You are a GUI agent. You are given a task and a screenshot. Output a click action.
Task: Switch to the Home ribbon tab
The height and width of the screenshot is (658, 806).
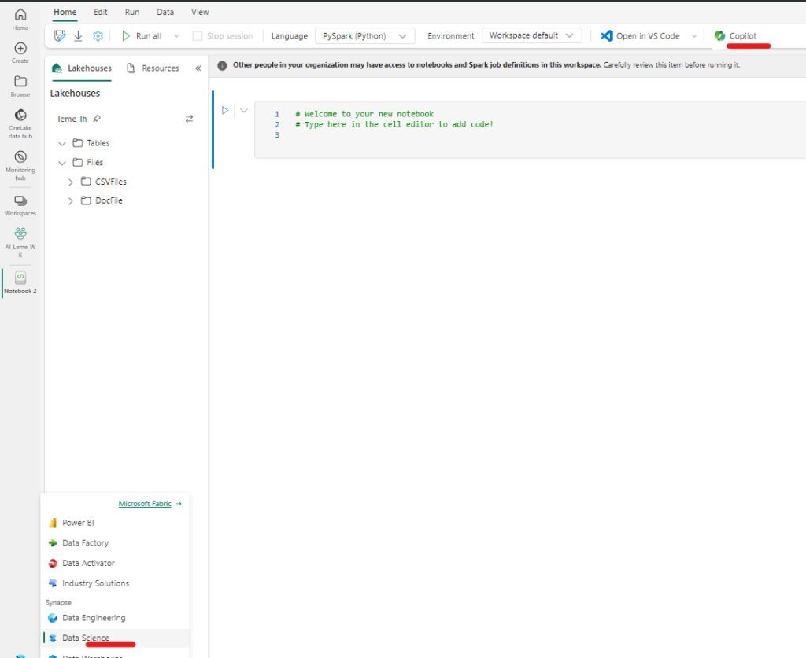[65, 12]
